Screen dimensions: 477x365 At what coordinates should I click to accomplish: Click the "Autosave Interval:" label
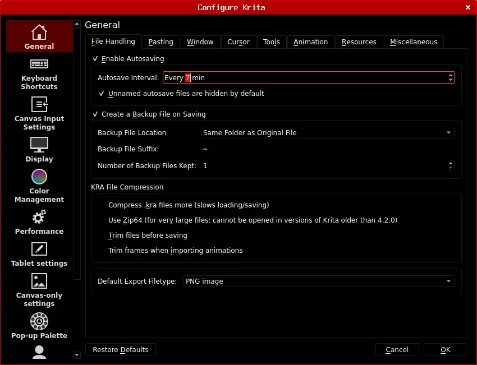pyautogui.click(x=128, y=78)
